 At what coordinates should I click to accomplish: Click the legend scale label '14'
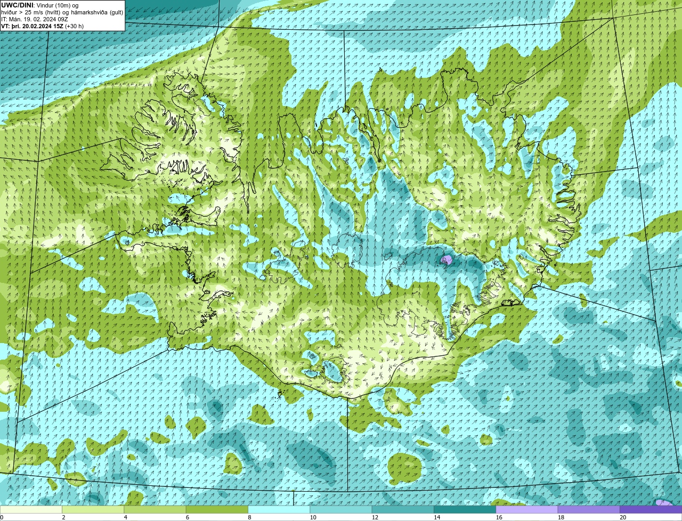click(x=437, y=517)
